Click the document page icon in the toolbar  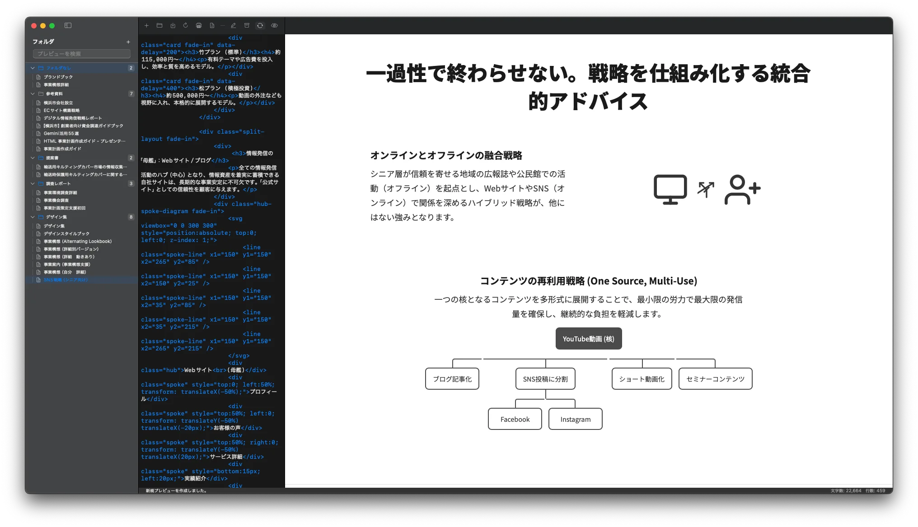(212, 26)
